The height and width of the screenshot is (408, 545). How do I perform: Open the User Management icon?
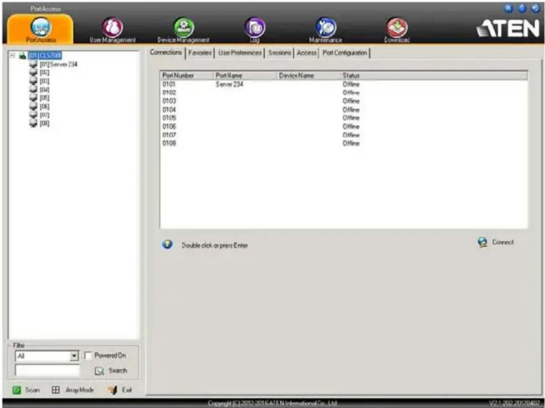112,27
